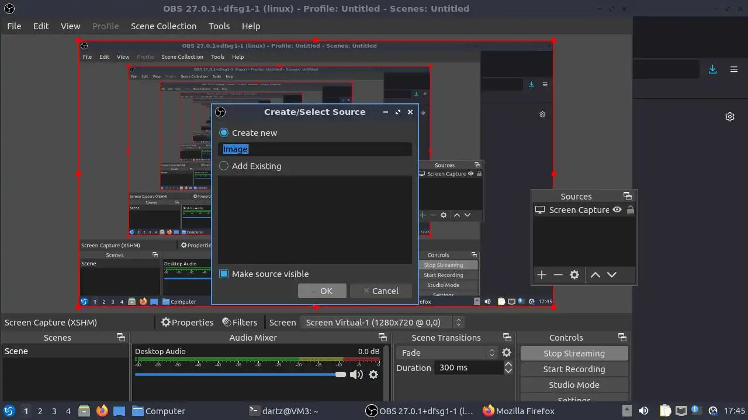Open the file manager launcher in taskbar
The image size is (748, 420).
coord(84,411)
